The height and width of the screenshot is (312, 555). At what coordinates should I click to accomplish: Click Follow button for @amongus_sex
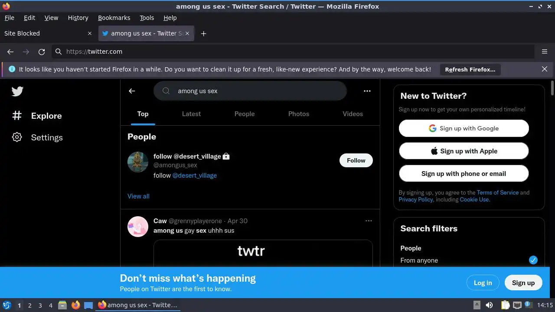(x=356, y=160)
